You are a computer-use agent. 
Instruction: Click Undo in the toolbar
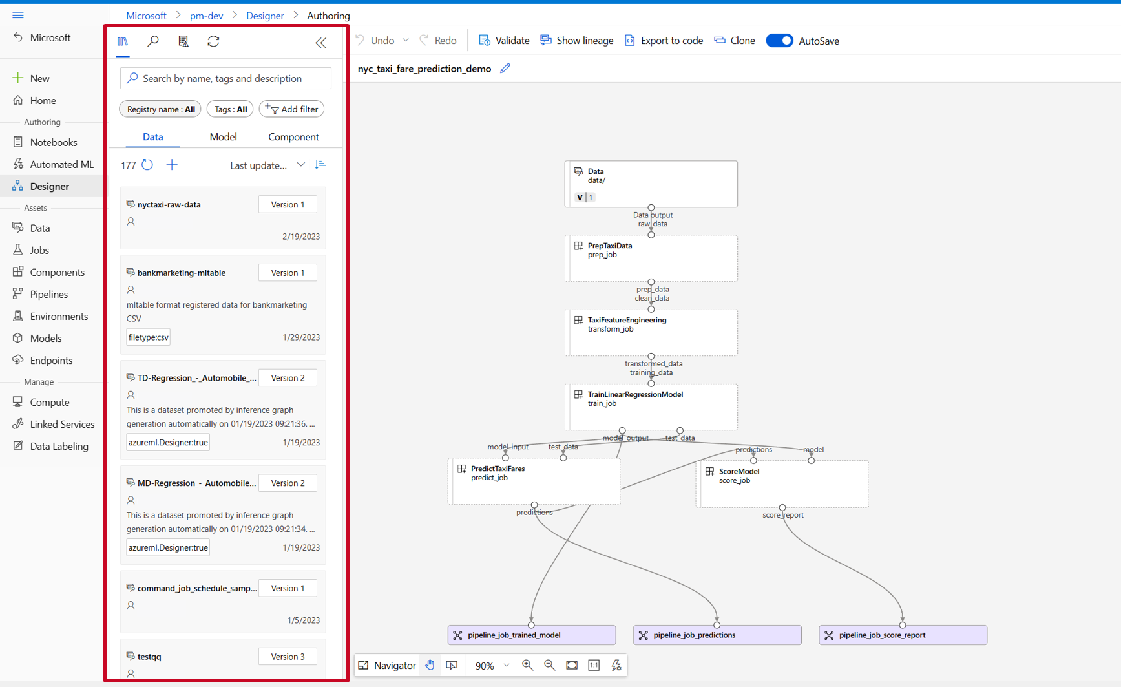coord(375,41)
